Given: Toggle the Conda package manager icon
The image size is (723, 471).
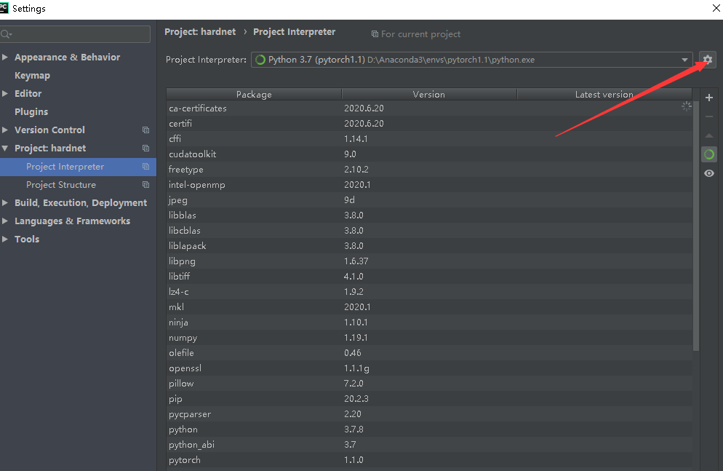Looking at the screenshot, I should click(709, 154).
